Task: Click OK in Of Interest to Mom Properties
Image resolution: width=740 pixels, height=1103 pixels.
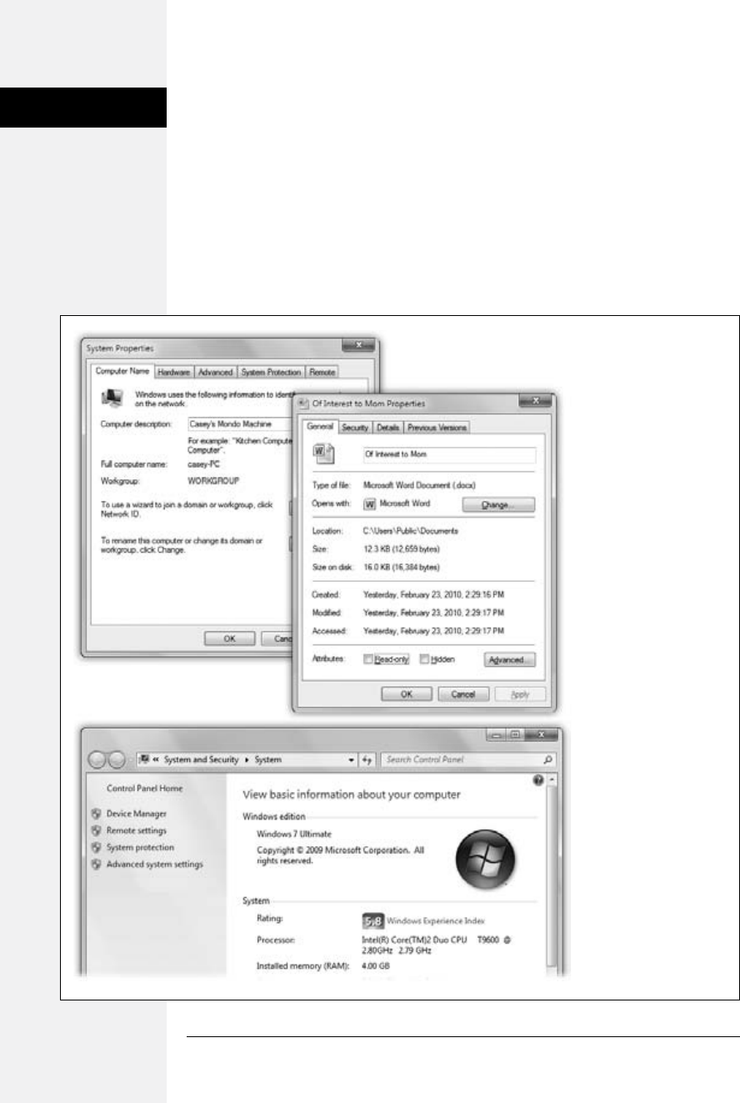Action: pyautogui.click(x=406, y=694)
